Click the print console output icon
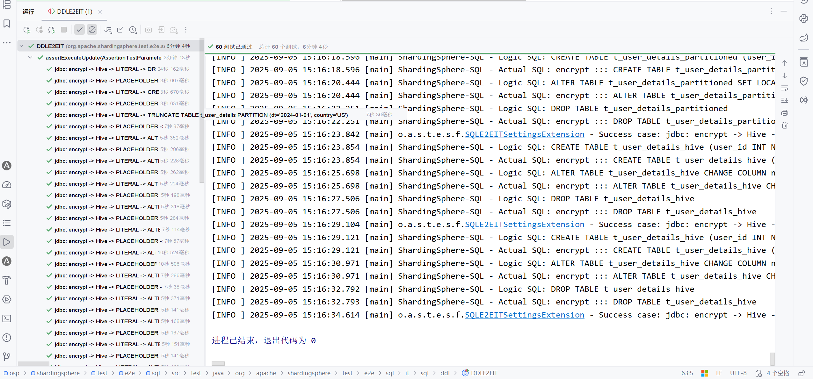 [785, 113]
